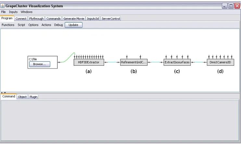Screen dimensions: 241x145
Task: Click first top port of RefinementGridC... node
Action: point(127,57)
